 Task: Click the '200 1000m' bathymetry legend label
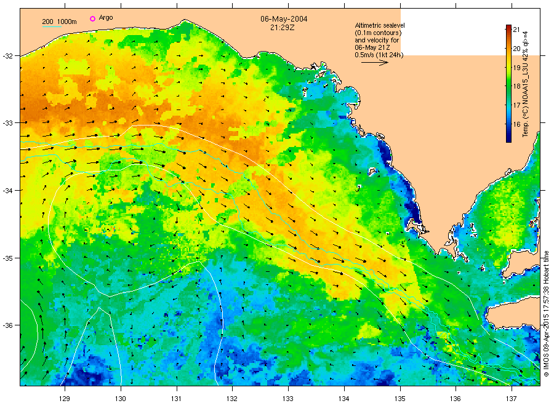(x=59, y=22)
